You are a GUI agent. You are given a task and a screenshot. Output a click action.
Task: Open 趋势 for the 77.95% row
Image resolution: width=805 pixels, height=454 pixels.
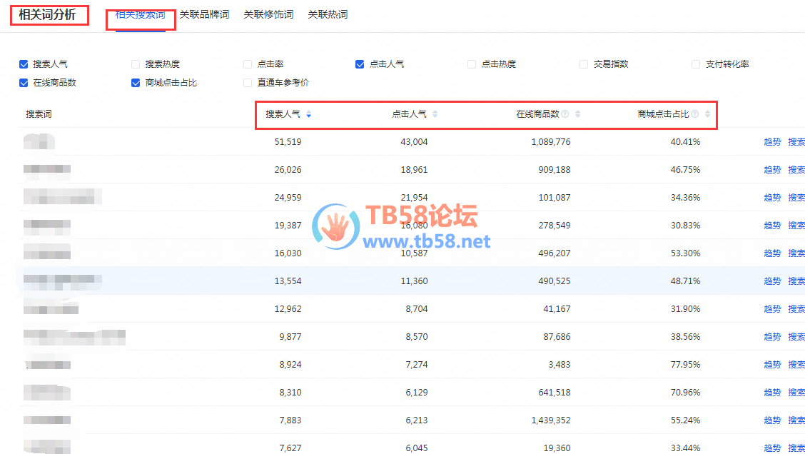coord(772,365)
